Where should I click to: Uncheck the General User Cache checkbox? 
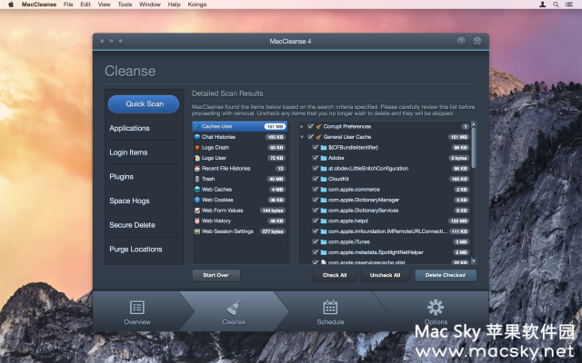click(311, 137)
